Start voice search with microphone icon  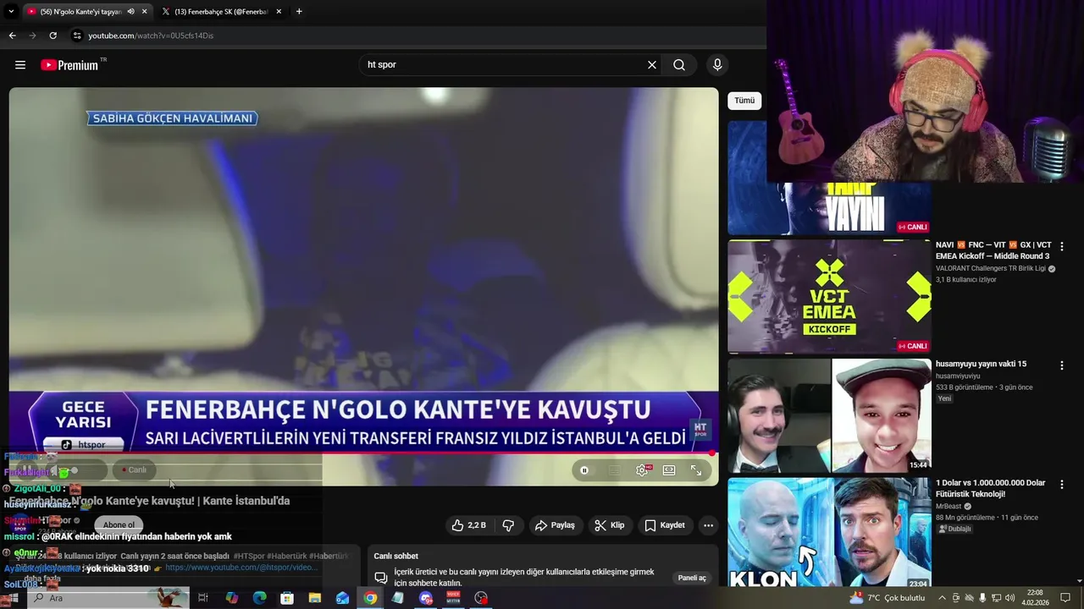coord(717,65)
